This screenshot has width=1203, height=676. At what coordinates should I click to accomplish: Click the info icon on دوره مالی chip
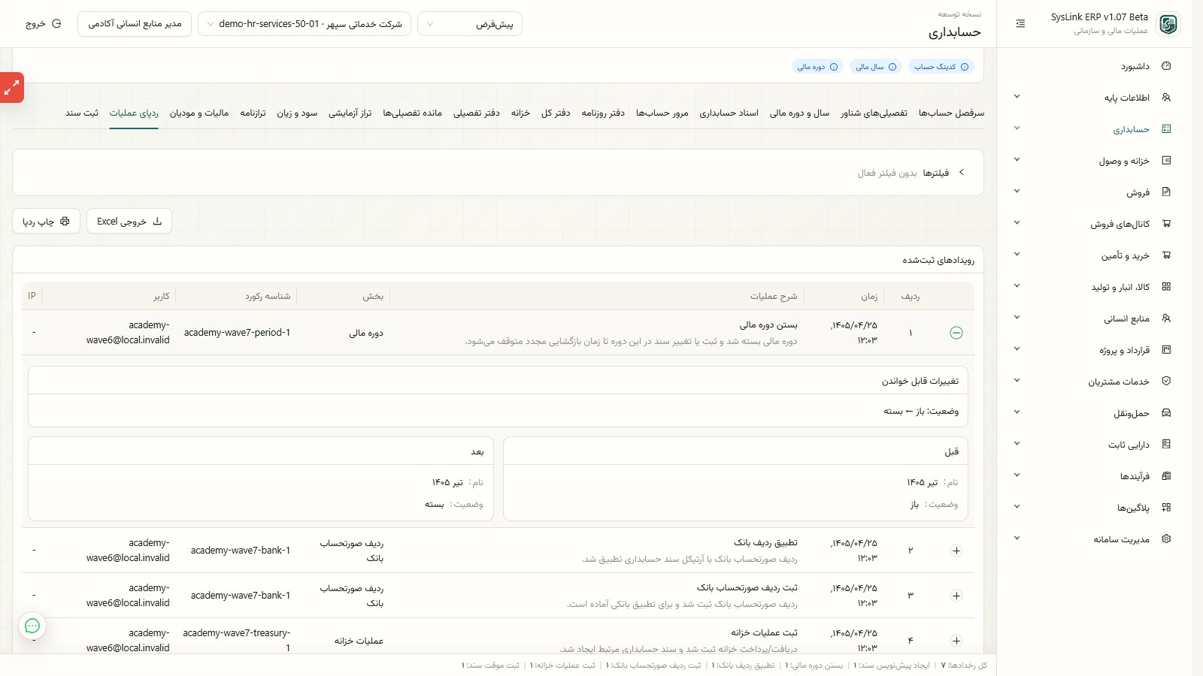834,67
